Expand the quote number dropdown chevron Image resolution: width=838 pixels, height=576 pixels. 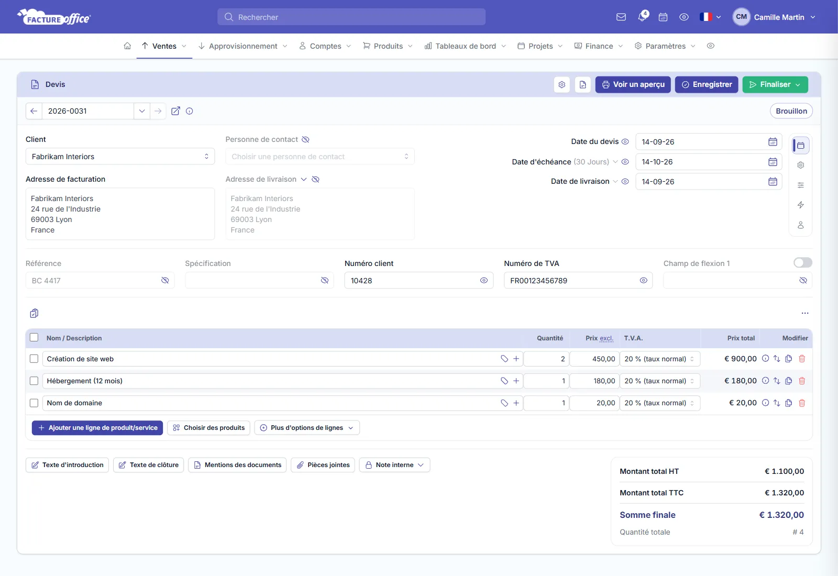(142, 111)
